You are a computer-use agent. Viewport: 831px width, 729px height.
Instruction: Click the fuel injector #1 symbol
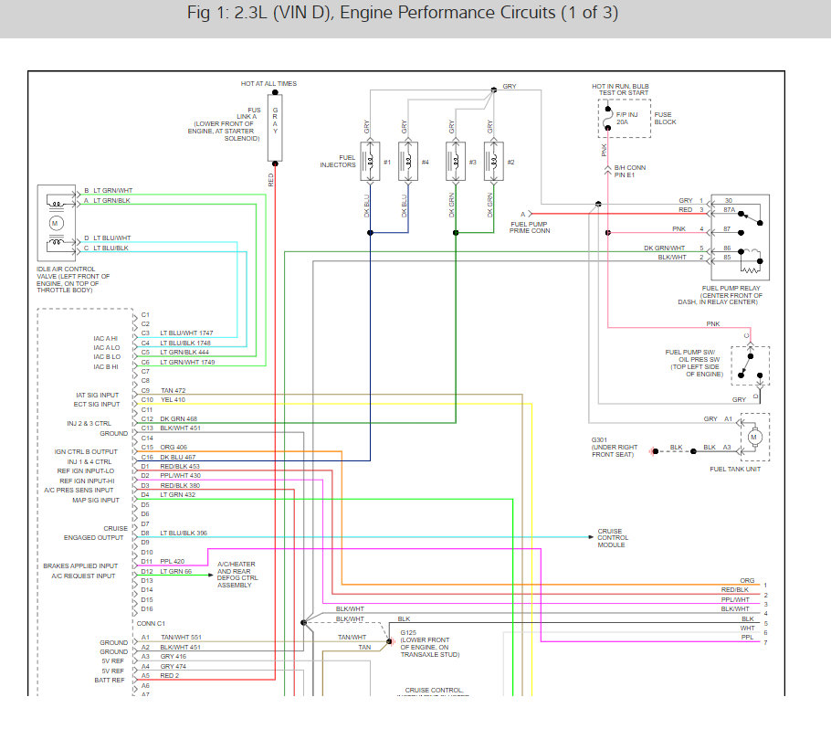tap(370, 162)
